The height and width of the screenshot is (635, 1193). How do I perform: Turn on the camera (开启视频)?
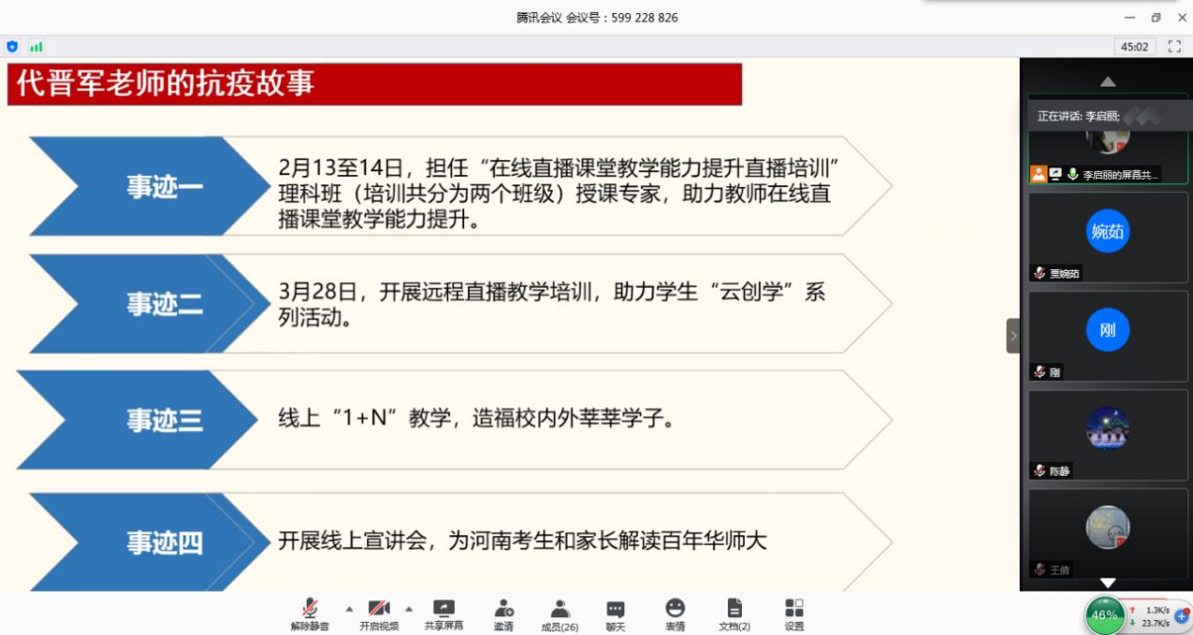(x=379, y=613)
